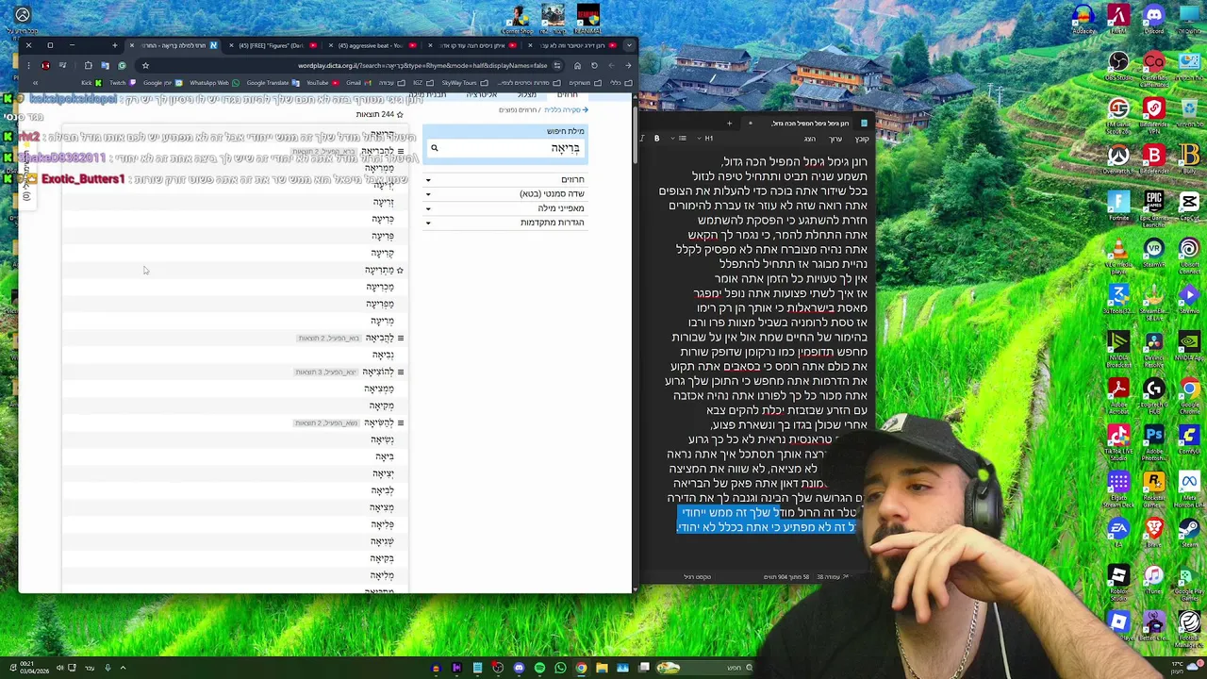The height and width of the screenshot is (679, 1207).
Task: Open the WhatsApp Web bookmark
Action: point(214,83)
